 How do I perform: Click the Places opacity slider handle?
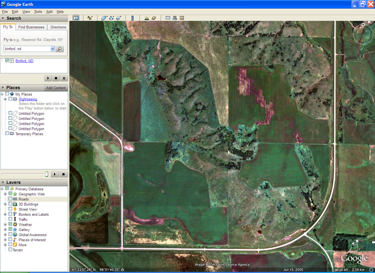click(47, 174)
